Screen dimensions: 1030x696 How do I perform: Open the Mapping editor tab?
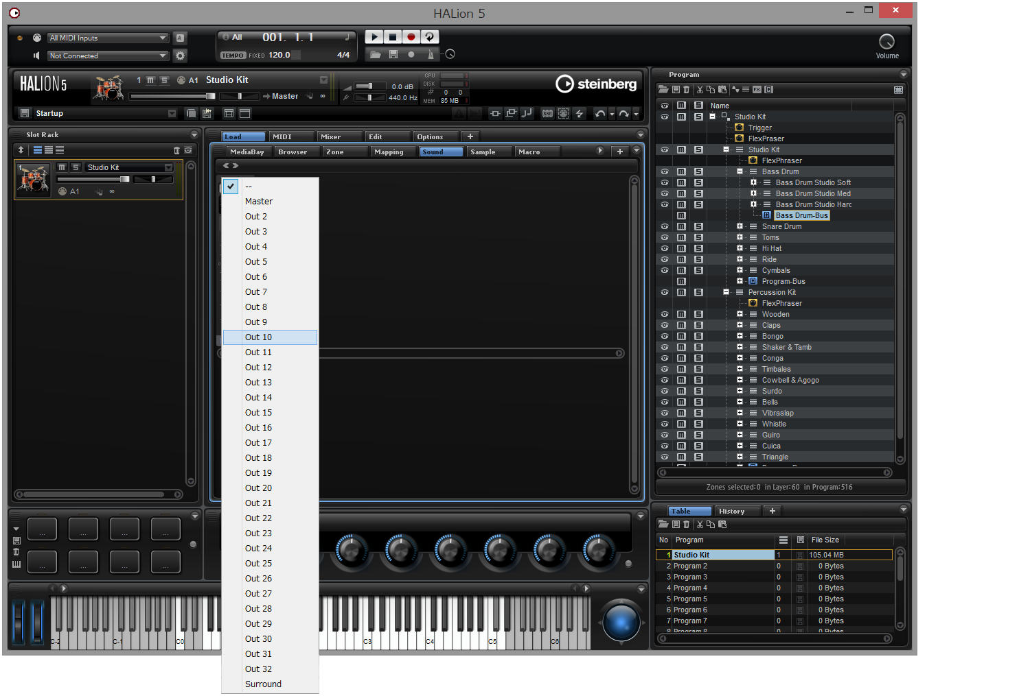pos(389,152)
